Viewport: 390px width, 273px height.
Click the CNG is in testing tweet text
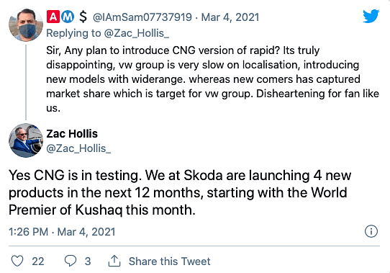tap(180, 192)
